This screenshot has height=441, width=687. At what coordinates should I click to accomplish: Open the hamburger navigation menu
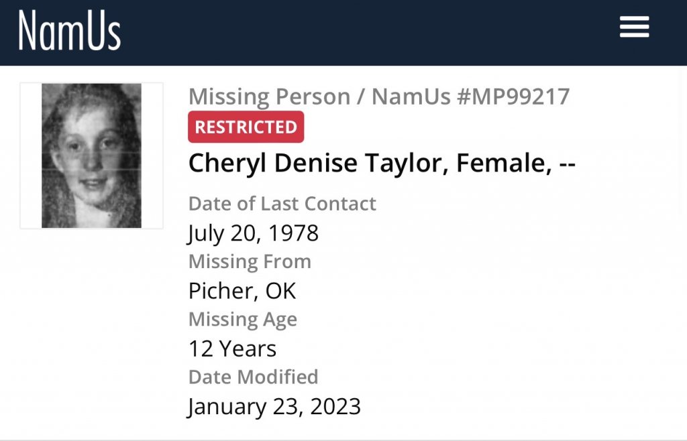tap(633, 27)
